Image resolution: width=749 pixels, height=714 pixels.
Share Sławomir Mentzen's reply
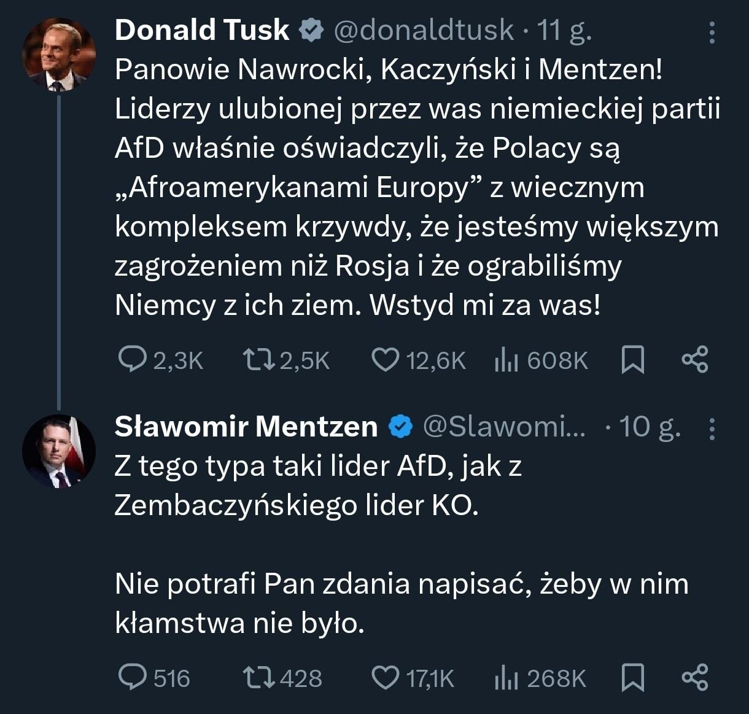pos(695,678)
